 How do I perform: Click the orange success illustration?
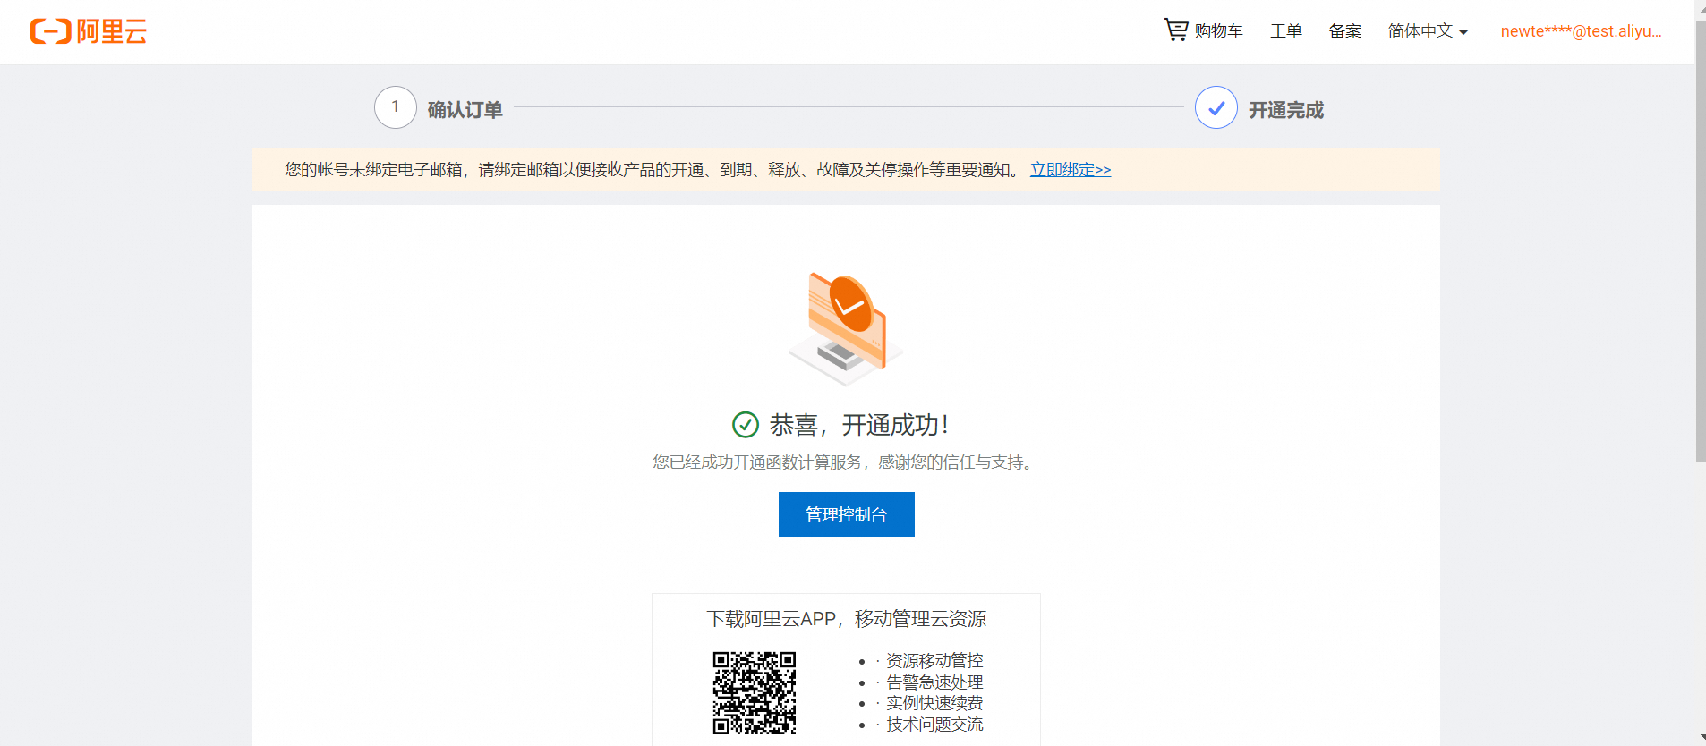846,328
